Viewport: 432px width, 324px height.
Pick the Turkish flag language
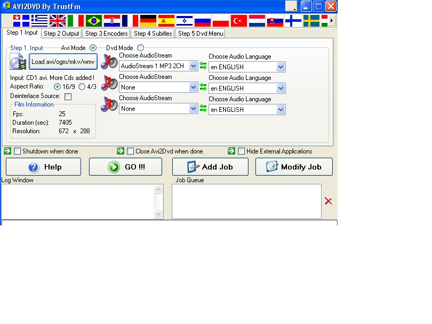(239, 21)
